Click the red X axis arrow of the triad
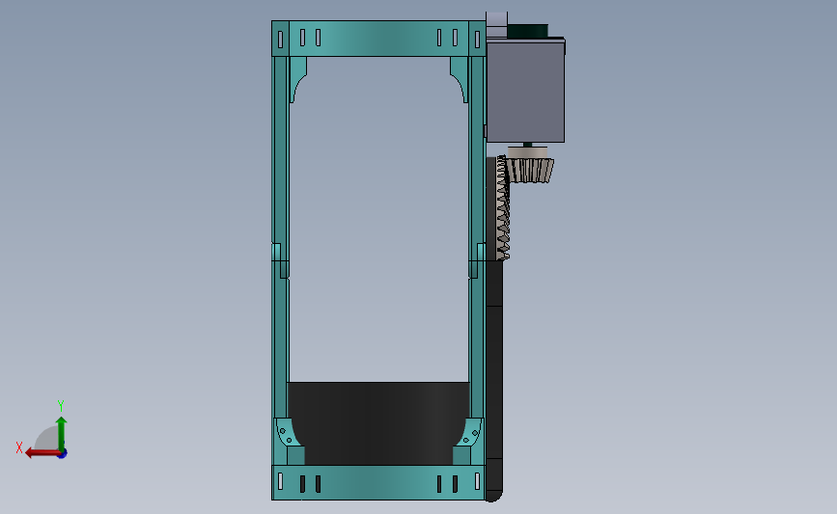This screenshot has width=837, height=514. pyautogui.click(x=42, y=453)
